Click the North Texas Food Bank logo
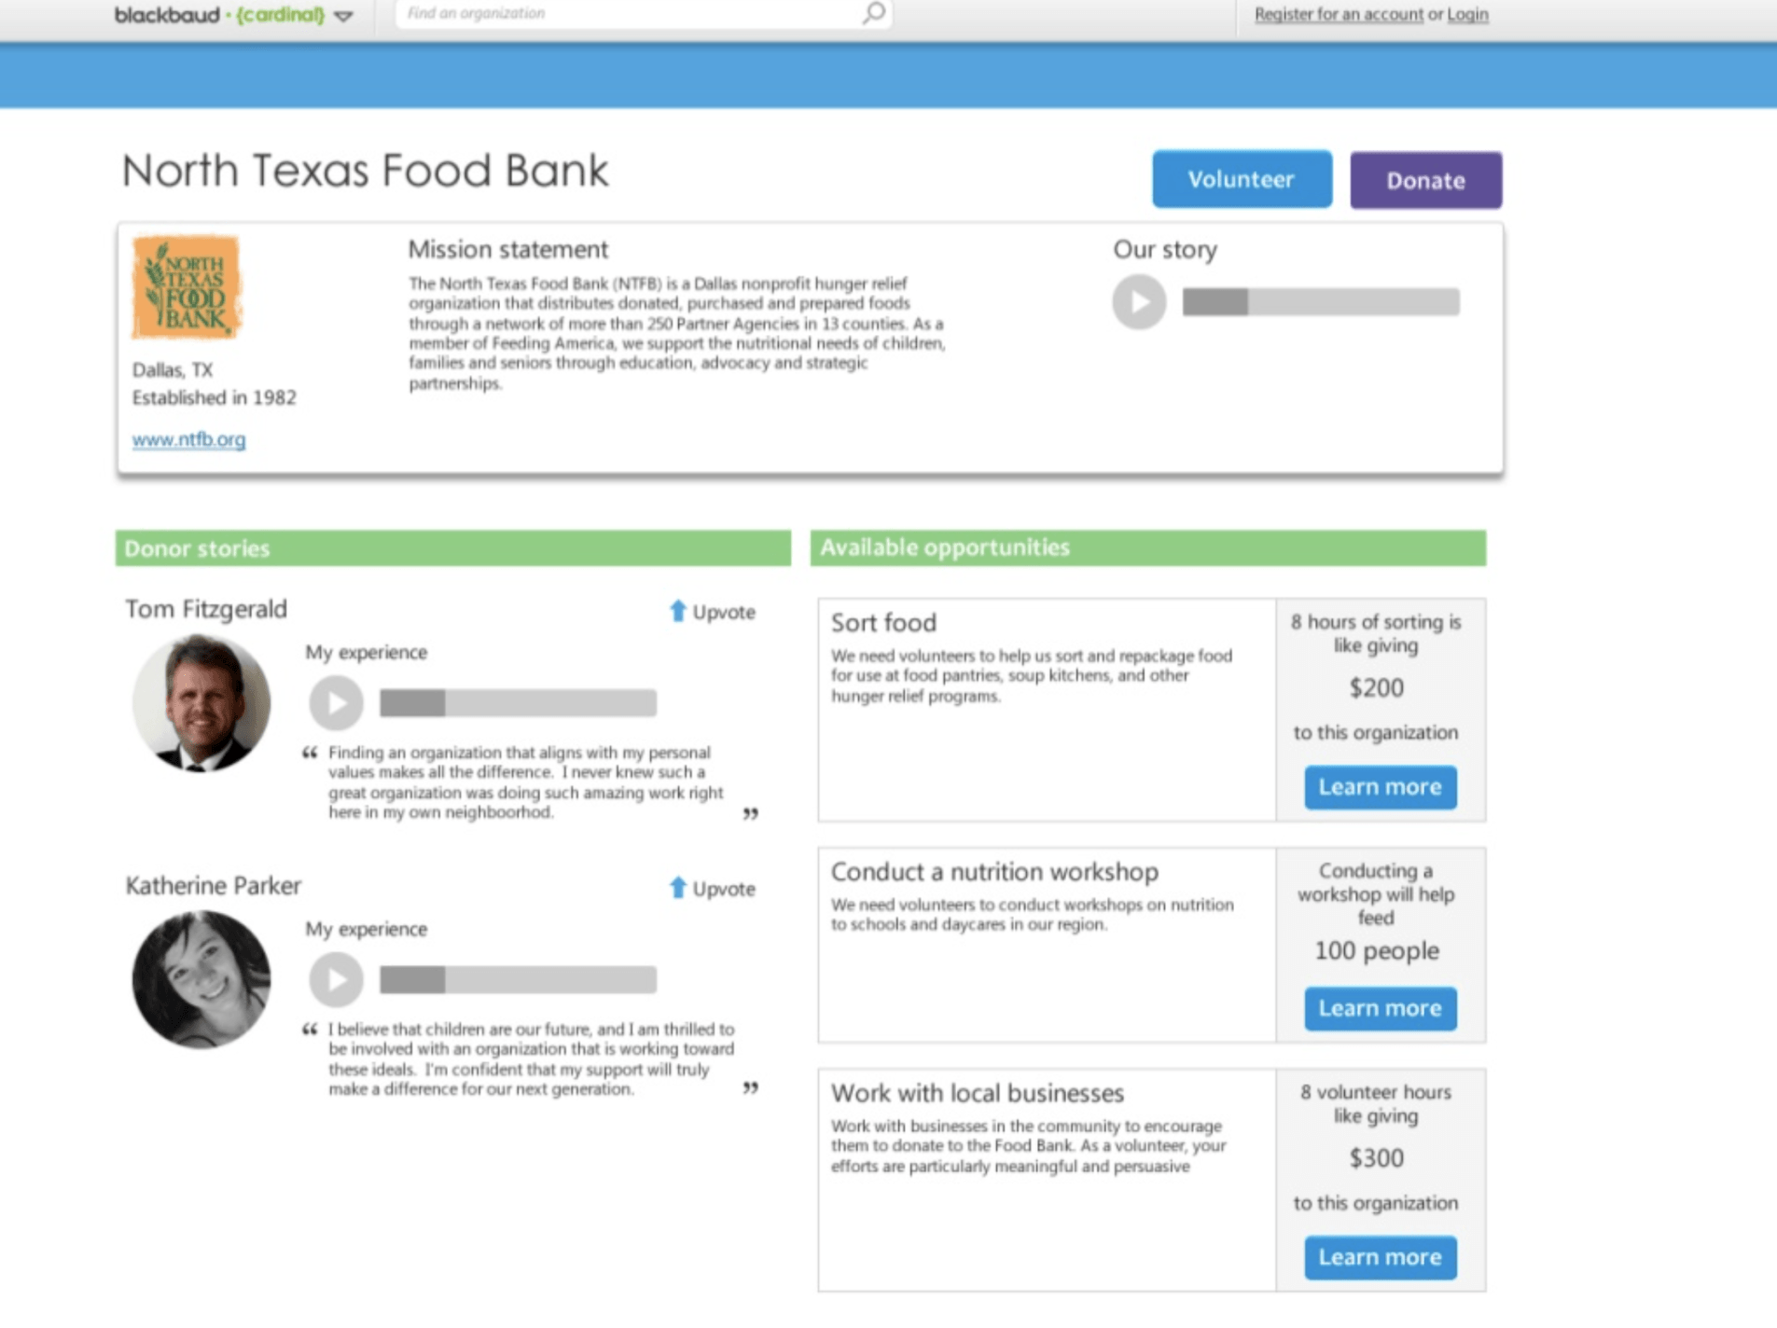 click(x=187, y=287)
